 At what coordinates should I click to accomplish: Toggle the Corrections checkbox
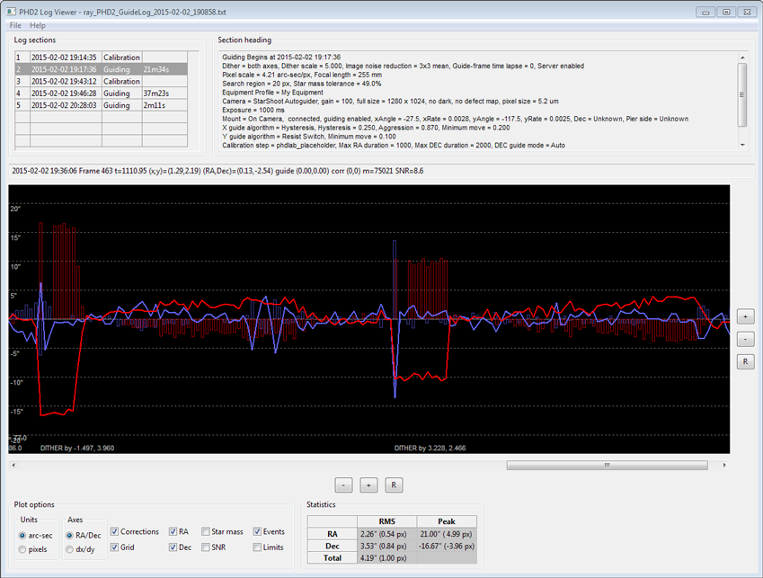click(x=115, y=531)
